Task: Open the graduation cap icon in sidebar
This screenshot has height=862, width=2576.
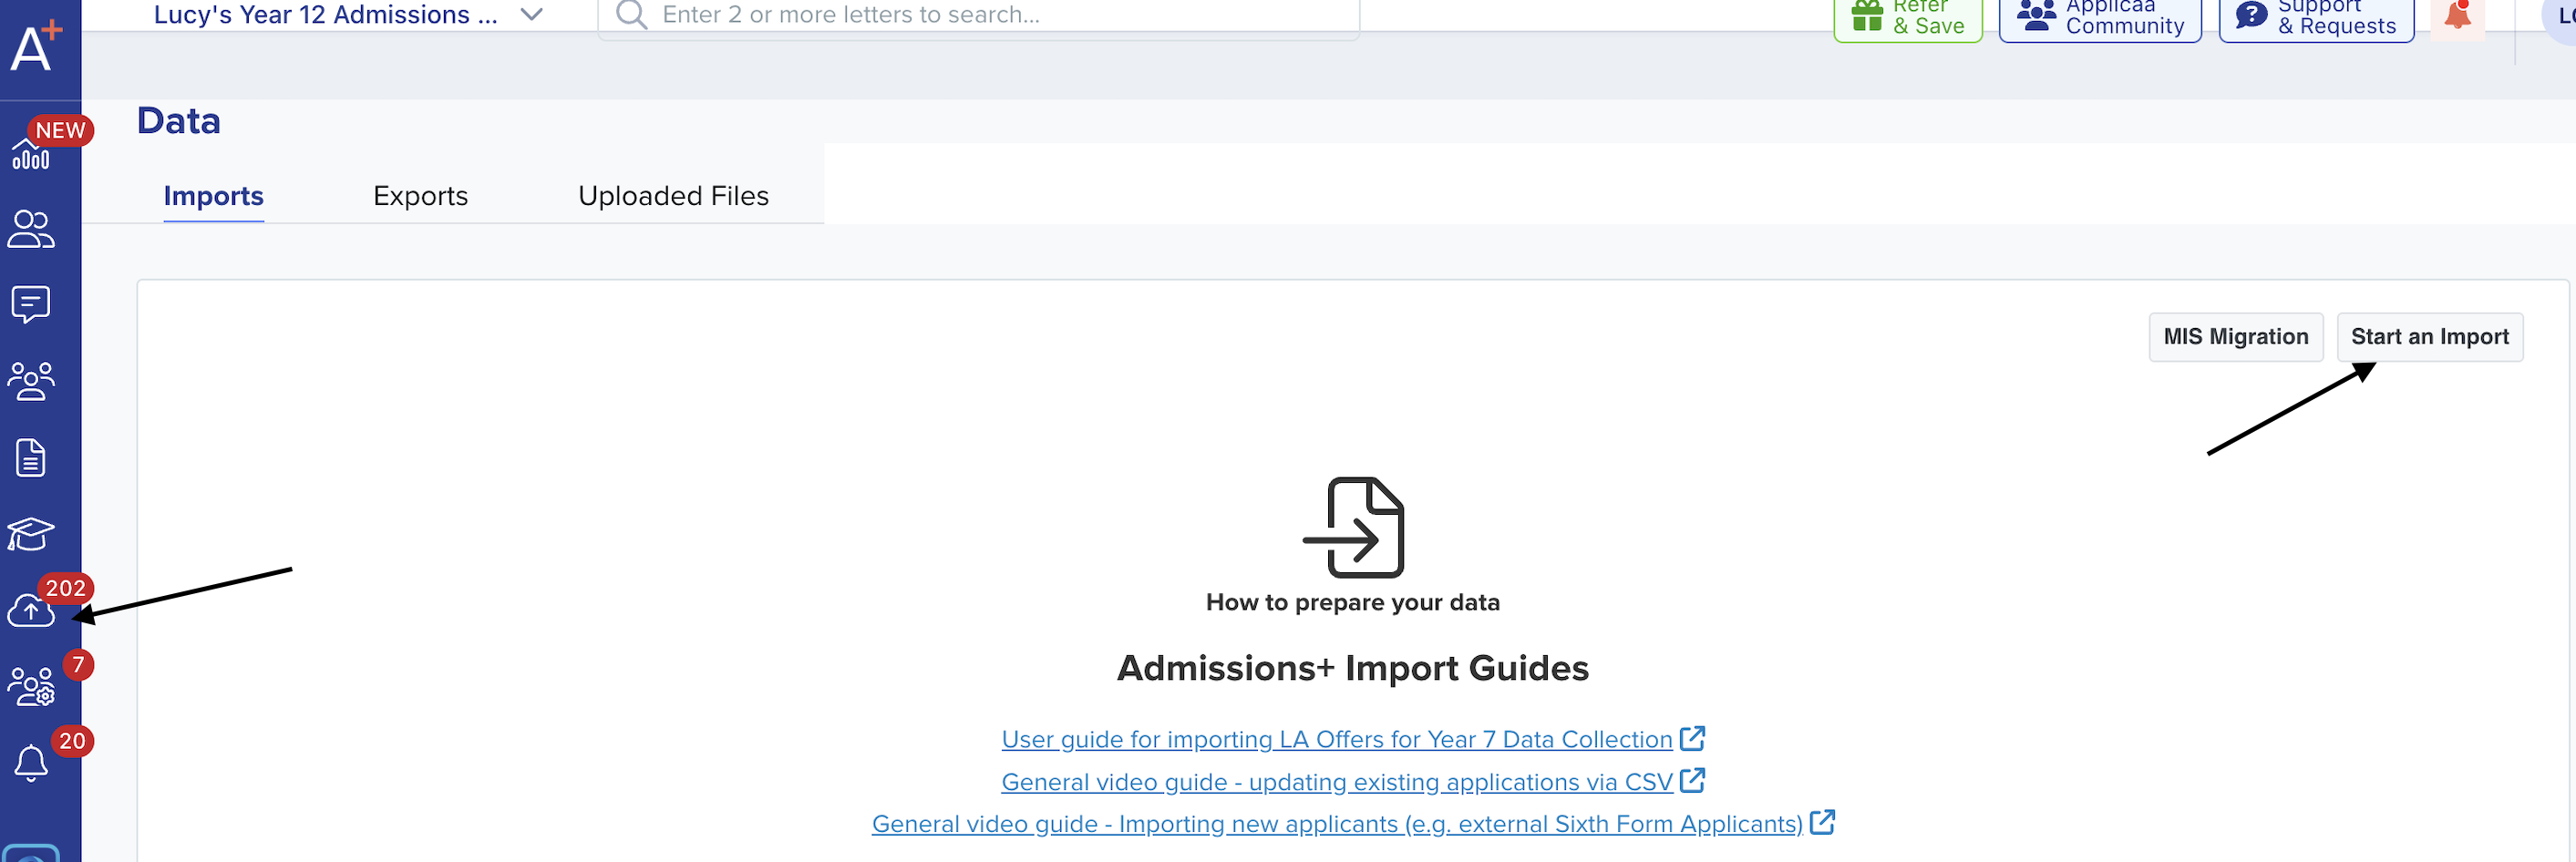Action: (31, 534)
